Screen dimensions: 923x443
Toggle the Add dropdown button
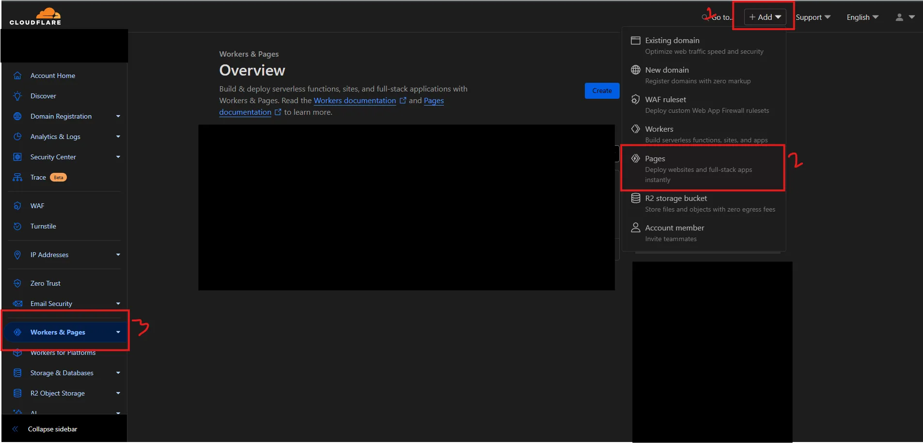(x=765, y=17)
